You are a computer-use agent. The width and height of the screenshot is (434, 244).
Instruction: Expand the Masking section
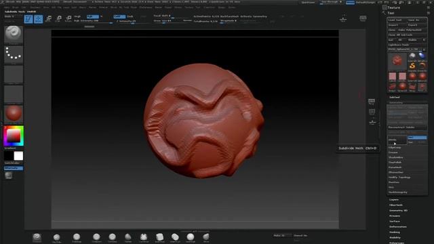(x=395, y=232)
